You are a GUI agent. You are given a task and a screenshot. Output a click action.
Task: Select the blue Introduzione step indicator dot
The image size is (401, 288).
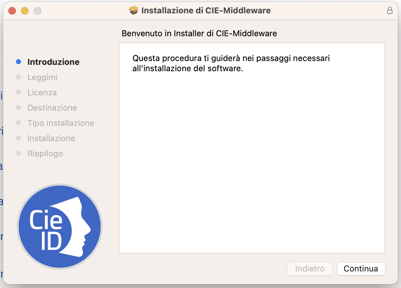(18, 62)
